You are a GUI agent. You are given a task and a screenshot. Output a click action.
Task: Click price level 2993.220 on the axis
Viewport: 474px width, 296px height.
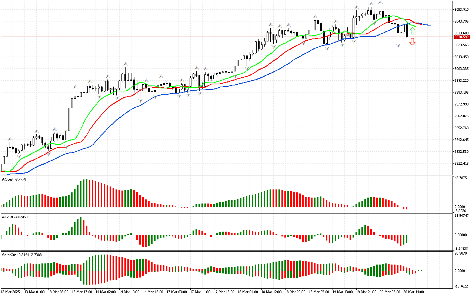(462, 80)
